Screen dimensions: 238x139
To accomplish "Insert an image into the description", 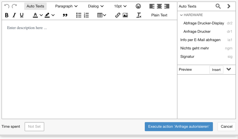I will click(125, 15).
